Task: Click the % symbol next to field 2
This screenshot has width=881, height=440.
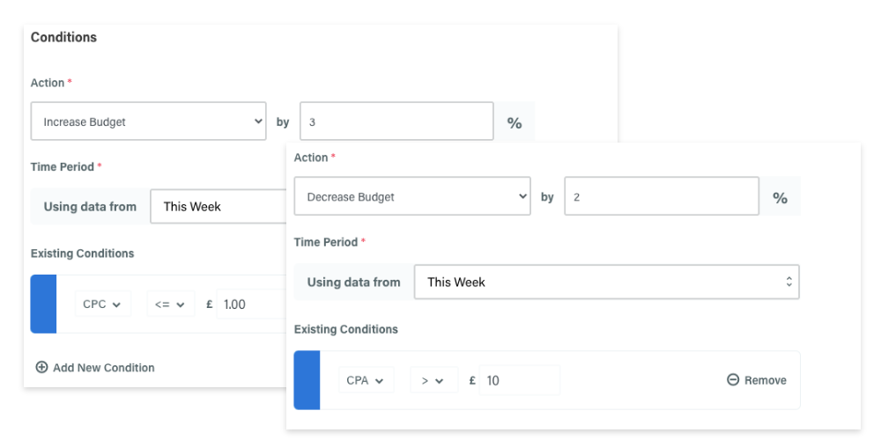Action: click(x=780, y=197)
